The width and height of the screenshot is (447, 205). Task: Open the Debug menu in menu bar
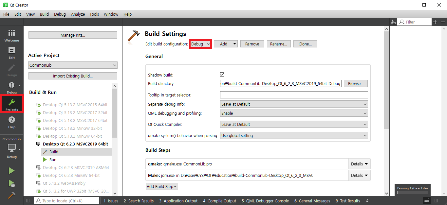tap(60, 14)
